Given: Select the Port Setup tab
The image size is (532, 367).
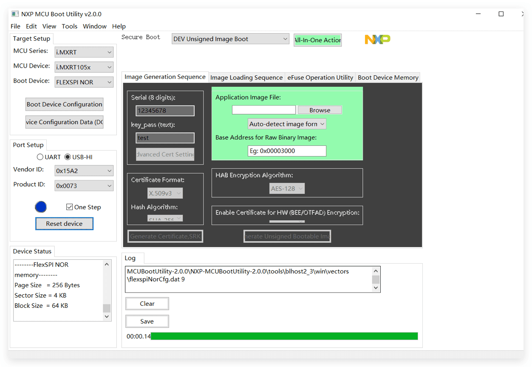Looking at the screenshot, I should (28, 145).
